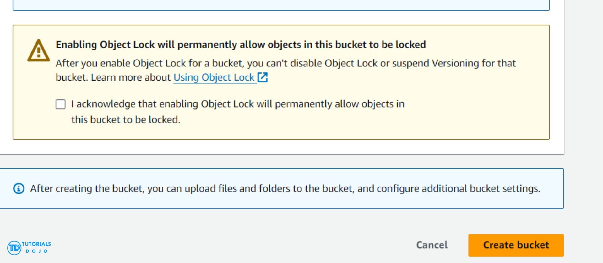Viewport: 603px width, 263px height.
Task: Click the external link icon beside Using Object Lock
Action: coord(263,77)
